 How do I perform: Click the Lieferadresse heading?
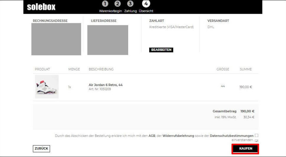coord(104,21)
